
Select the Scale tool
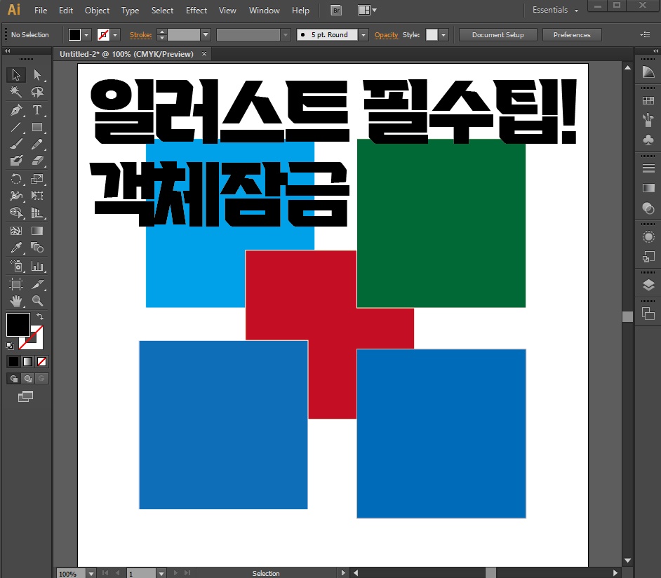point(37,179)
